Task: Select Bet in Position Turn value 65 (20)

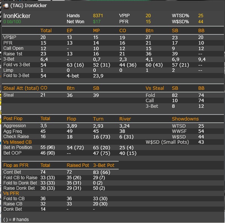Action: pyautogui.click(x=101, y=147)
